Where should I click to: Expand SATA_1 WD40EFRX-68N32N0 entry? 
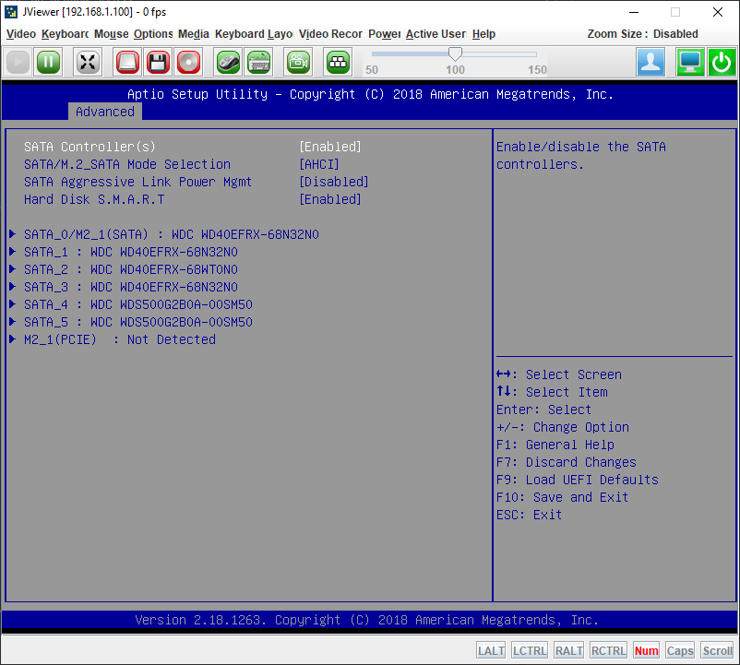(125, 252)
